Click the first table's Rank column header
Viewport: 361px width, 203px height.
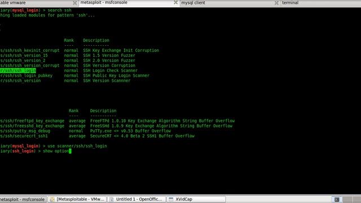[x=69, y=40]
